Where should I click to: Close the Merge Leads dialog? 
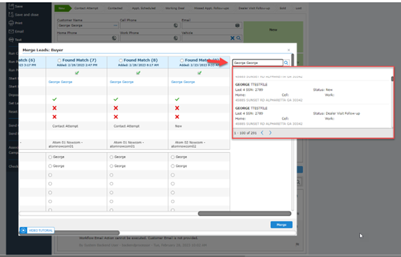288,50
